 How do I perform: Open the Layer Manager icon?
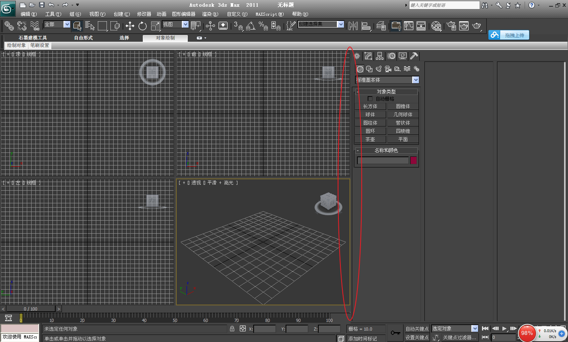click(x=381, y=26)
